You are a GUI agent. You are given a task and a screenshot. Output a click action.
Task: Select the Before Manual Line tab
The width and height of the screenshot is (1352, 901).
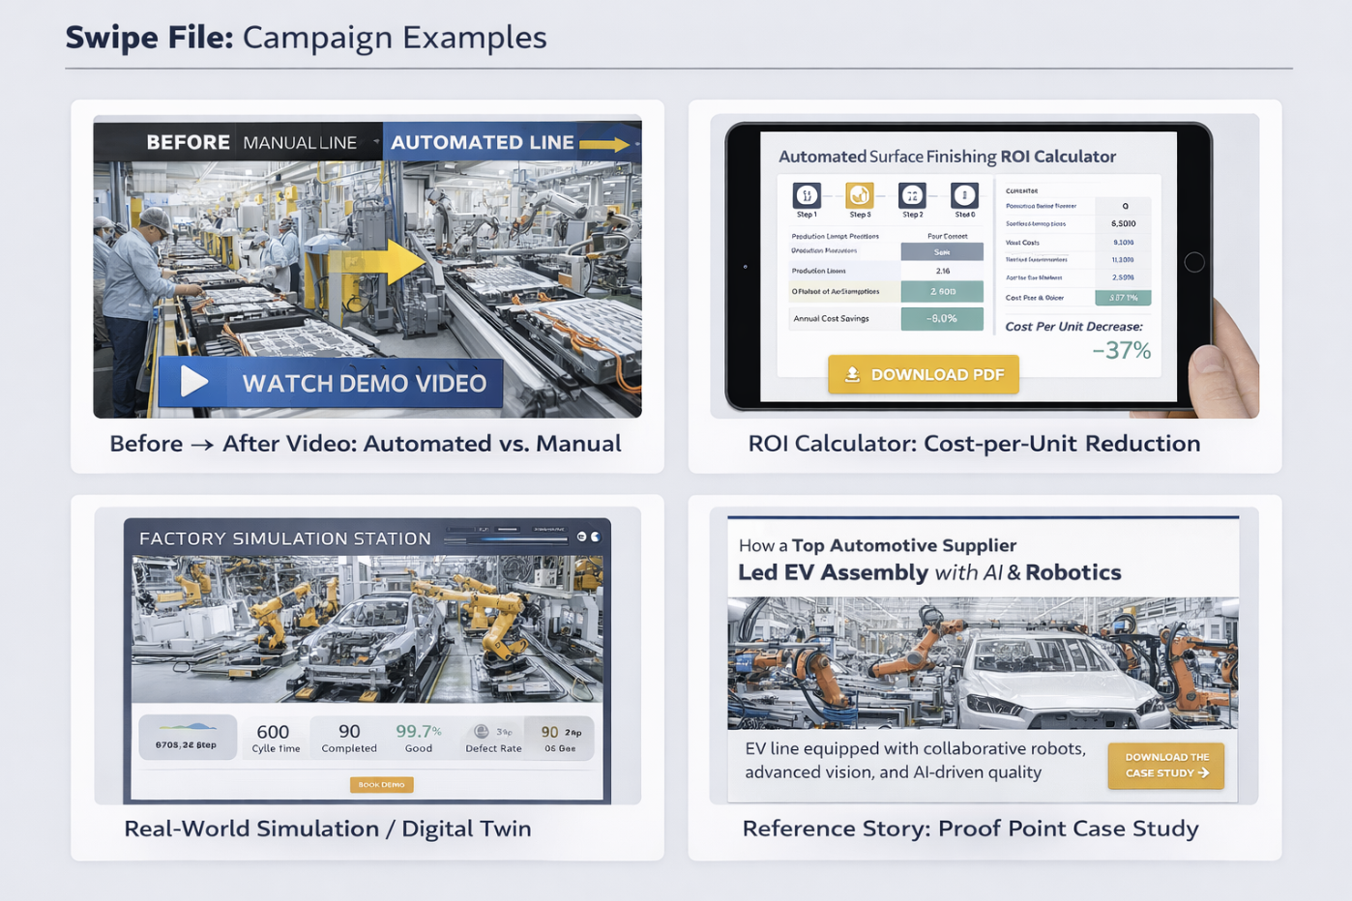pos(251,143)
